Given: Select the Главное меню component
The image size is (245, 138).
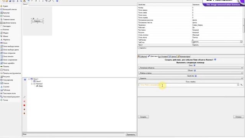Looking at the screenshot, I should pyautogui.click(x=8, y=20).
